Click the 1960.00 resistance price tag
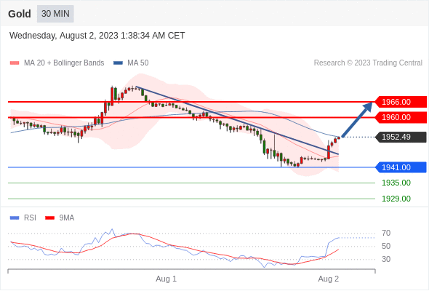 (x=401, y=117)
